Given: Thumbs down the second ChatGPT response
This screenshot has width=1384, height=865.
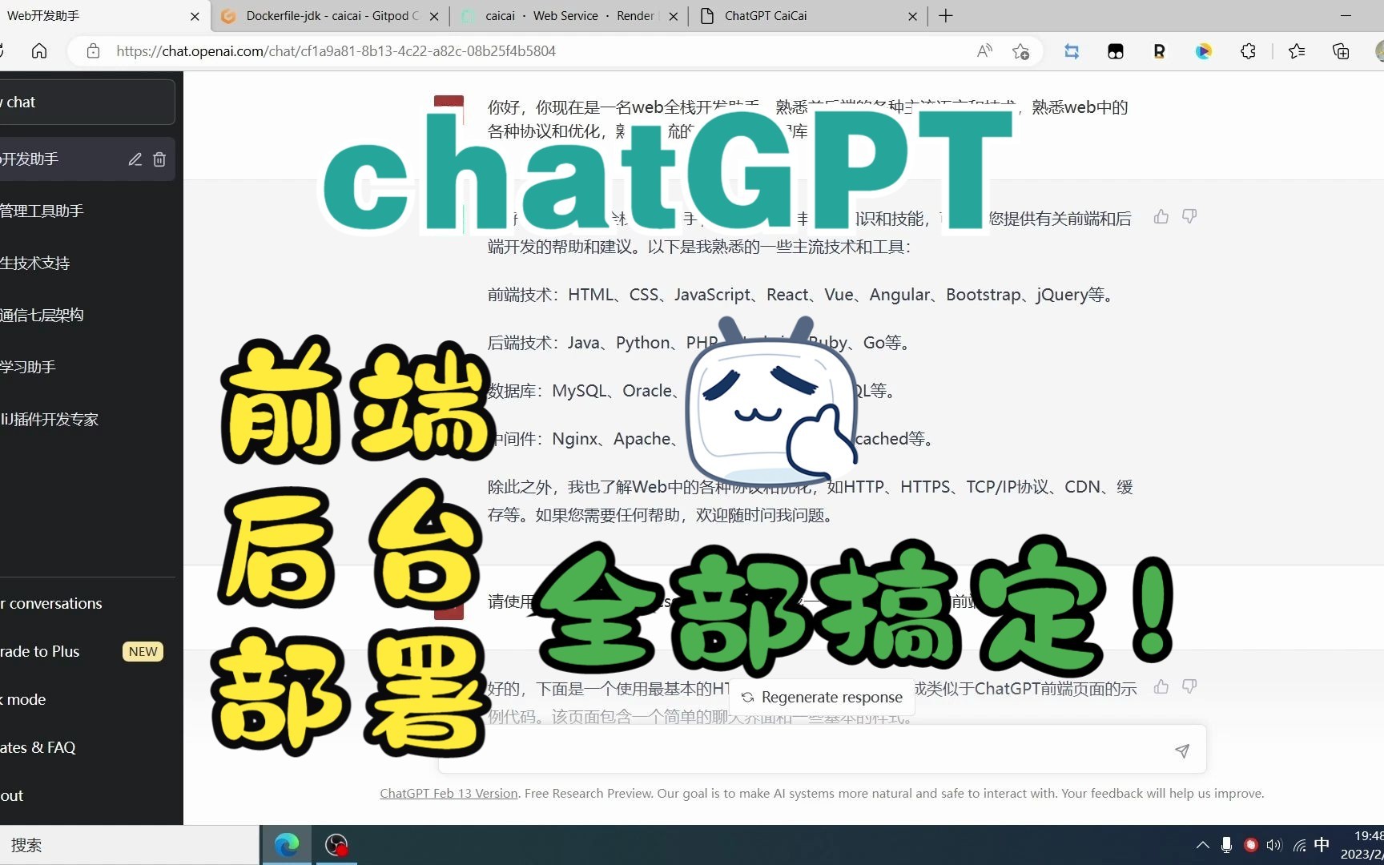Looking at the screenshot, I should [x=1189, y=686].
